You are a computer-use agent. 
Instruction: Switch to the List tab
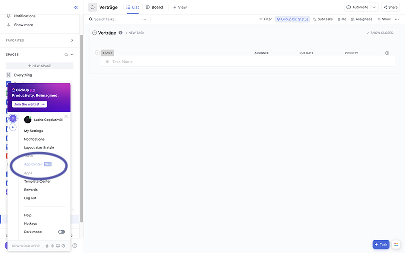(133, 7)
